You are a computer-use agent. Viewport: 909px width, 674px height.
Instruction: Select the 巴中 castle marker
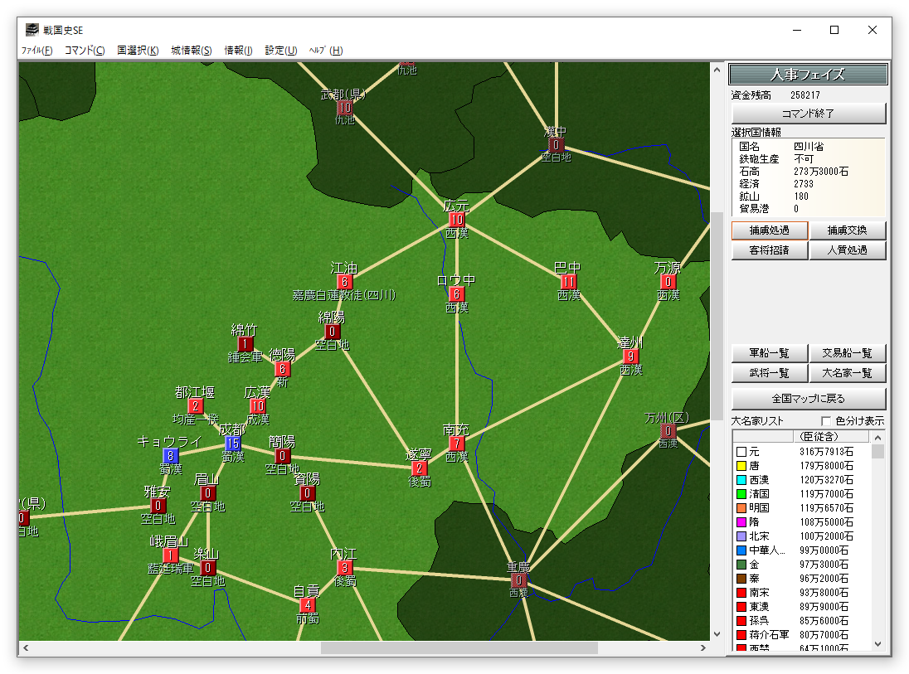[x=568, y=282]
